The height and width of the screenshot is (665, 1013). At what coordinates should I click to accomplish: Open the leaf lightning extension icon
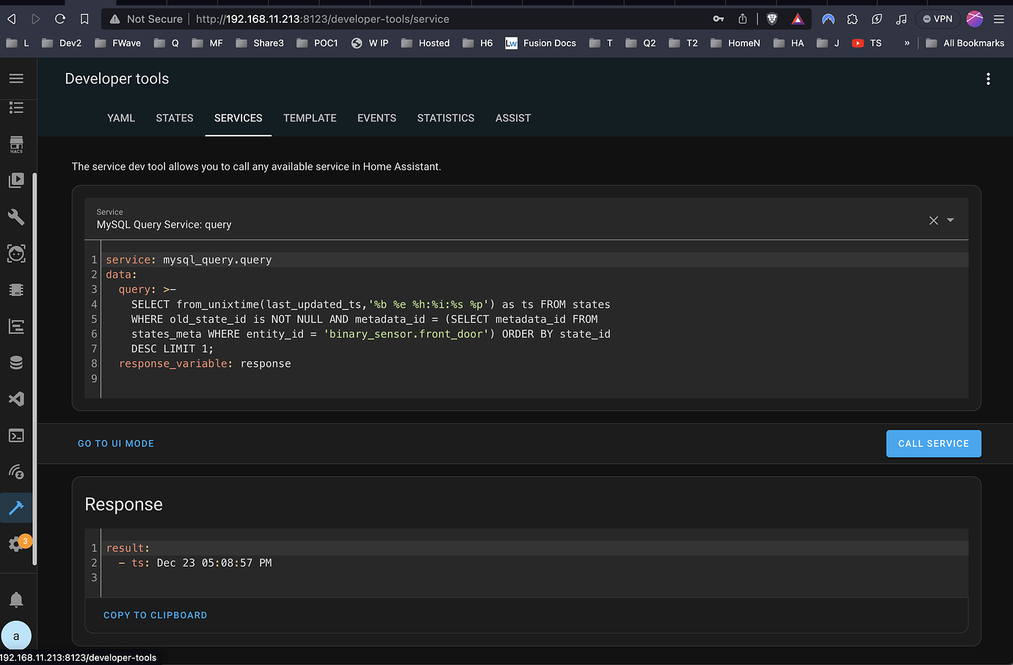click(x=876, y=19)
